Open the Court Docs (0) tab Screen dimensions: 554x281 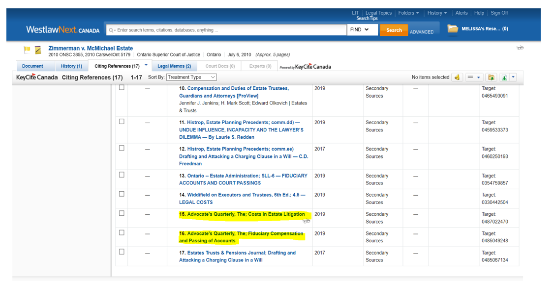point(220,66)
